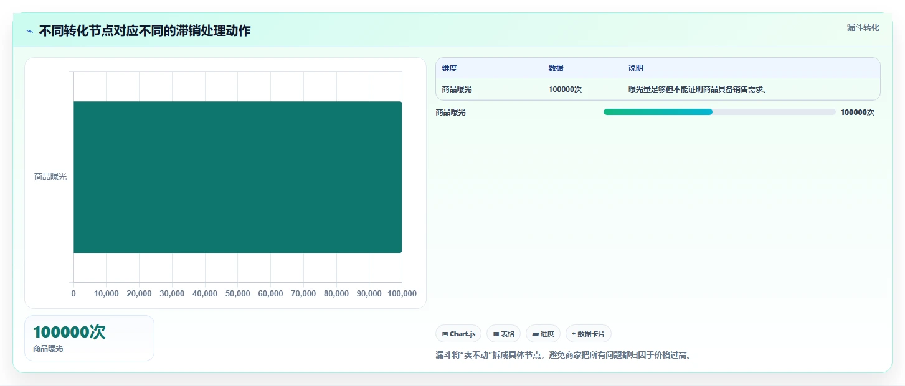Click the 商品曝光 caption in data card
The width and height of the screenshot is (905, 386).
pos(48,349)
